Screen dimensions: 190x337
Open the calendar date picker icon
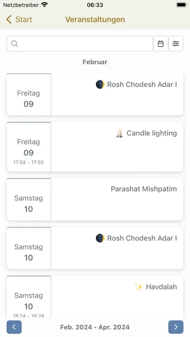point(160,44)
